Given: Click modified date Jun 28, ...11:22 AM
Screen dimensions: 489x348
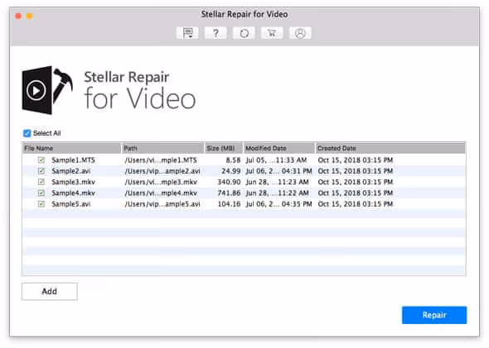Looking at the screenshot, I should point(278,193).
